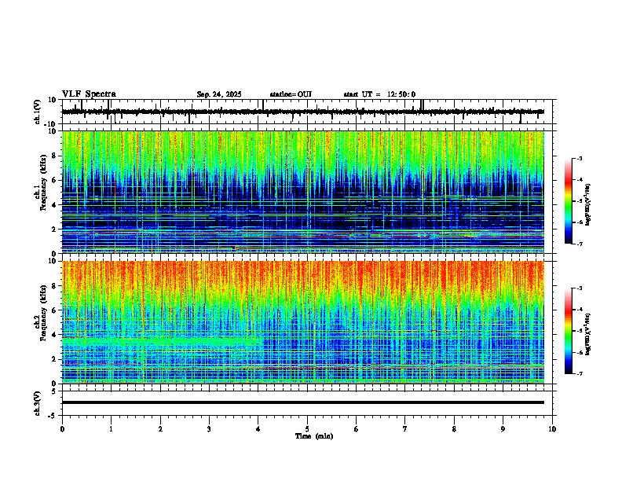This screenshot has width=622, height=481.
Task: Select the "start UT = 12:50:0" text
Action: pyautogui.click(x=379, y=94)
